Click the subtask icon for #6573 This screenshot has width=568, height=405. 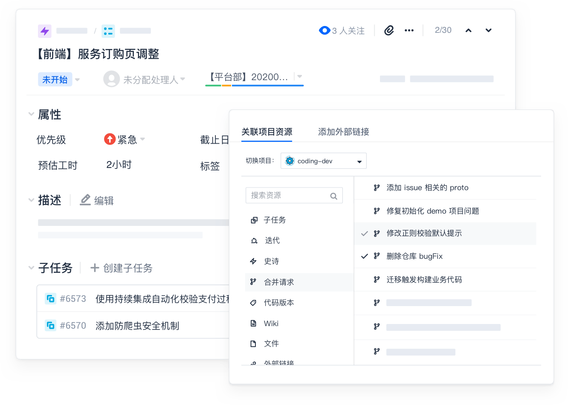pyautogui.click(x=50, y=299)
